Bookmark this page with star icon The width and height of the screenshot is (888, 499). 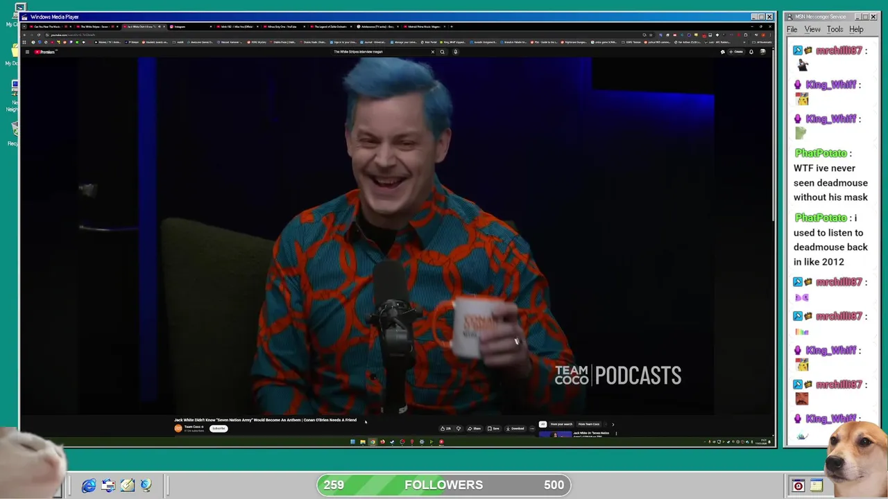(651, 35)
